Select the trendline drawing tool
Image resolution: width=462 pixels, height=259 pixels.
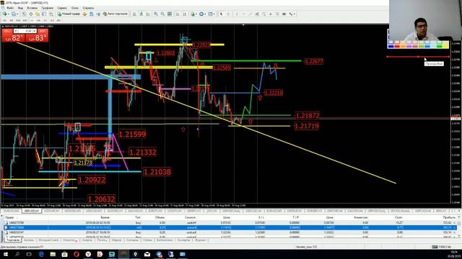pyautogui.click(x=250, y=14)
